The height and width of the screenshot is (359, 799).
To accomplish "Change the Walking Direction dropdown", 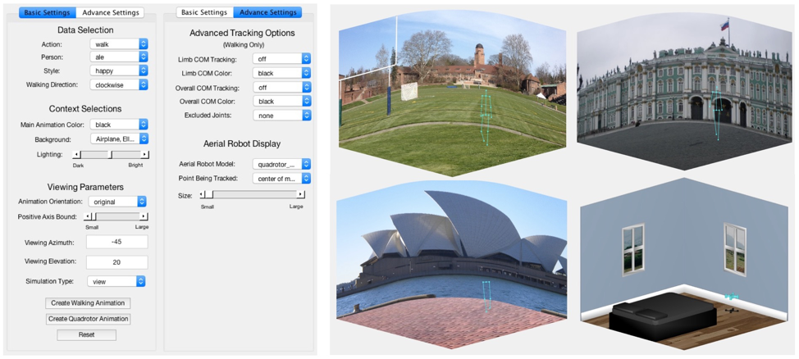I will [x=119, y=84].
